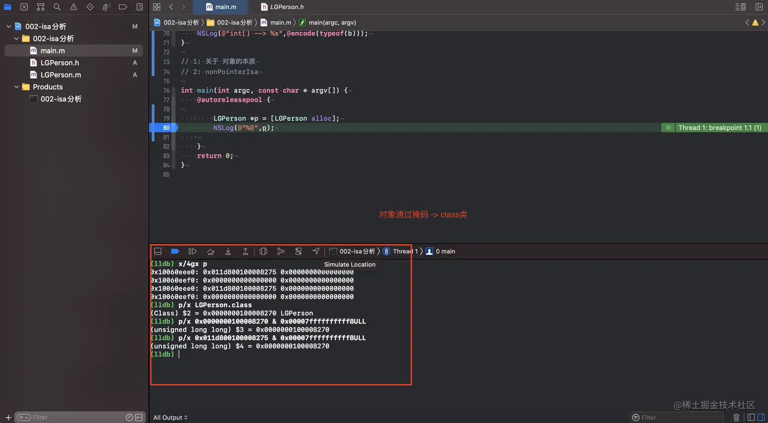
Task: Click line number 79 in gutter
Action: [166, 118]
